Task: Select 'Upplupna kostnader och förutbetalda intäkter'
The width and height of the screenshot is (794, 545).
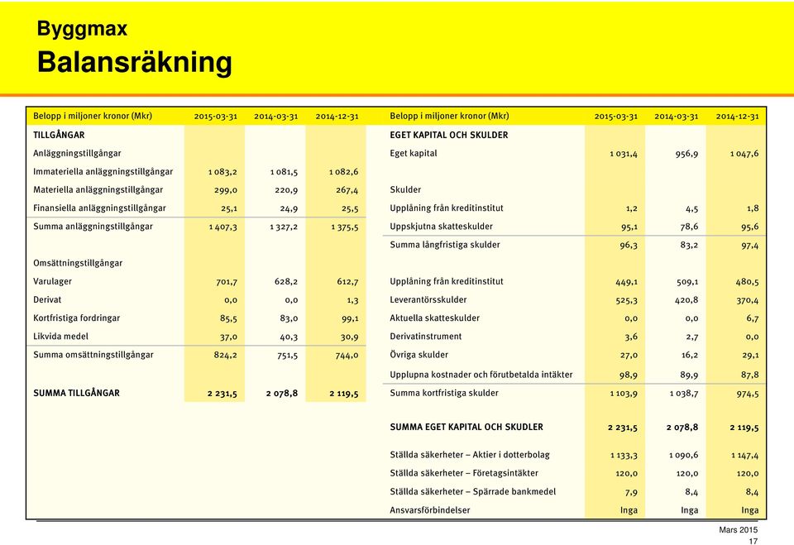Action: (x=481, y=375)
